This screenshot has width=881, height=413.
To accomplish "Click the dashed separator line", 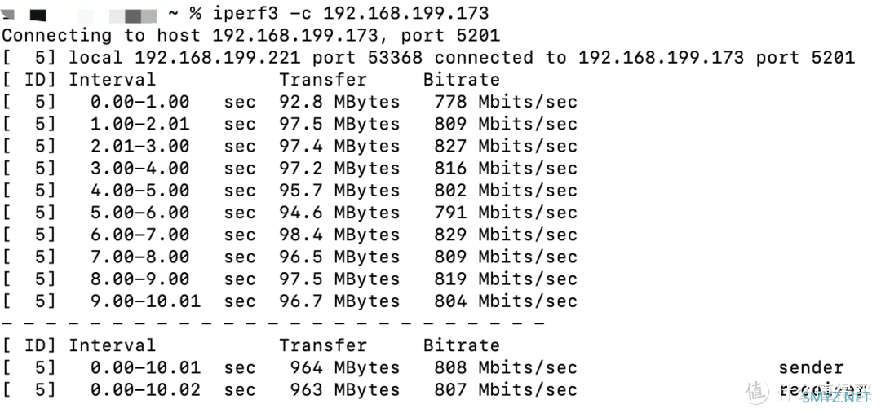I will tap(273, 323).
